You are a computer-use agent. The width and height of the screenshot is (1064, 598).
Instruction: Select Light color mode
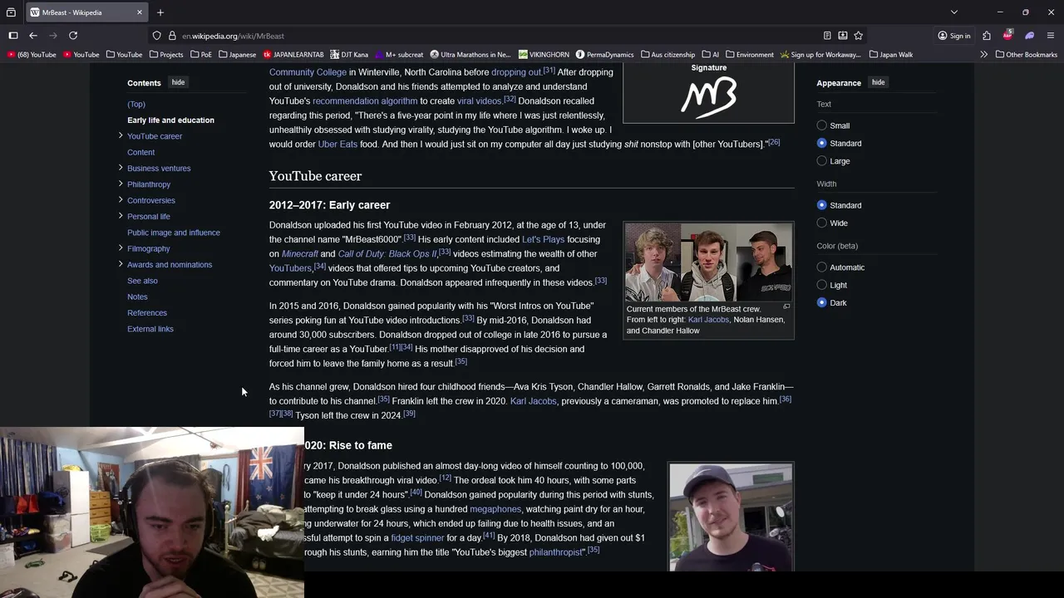point(822,285)
